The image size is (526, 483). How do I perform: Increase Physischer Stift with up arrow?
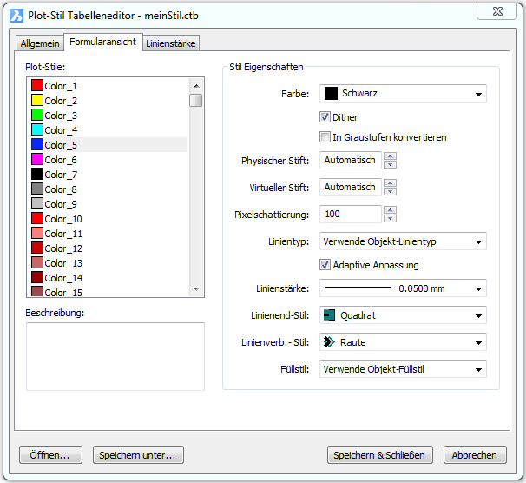pos(391,156)
